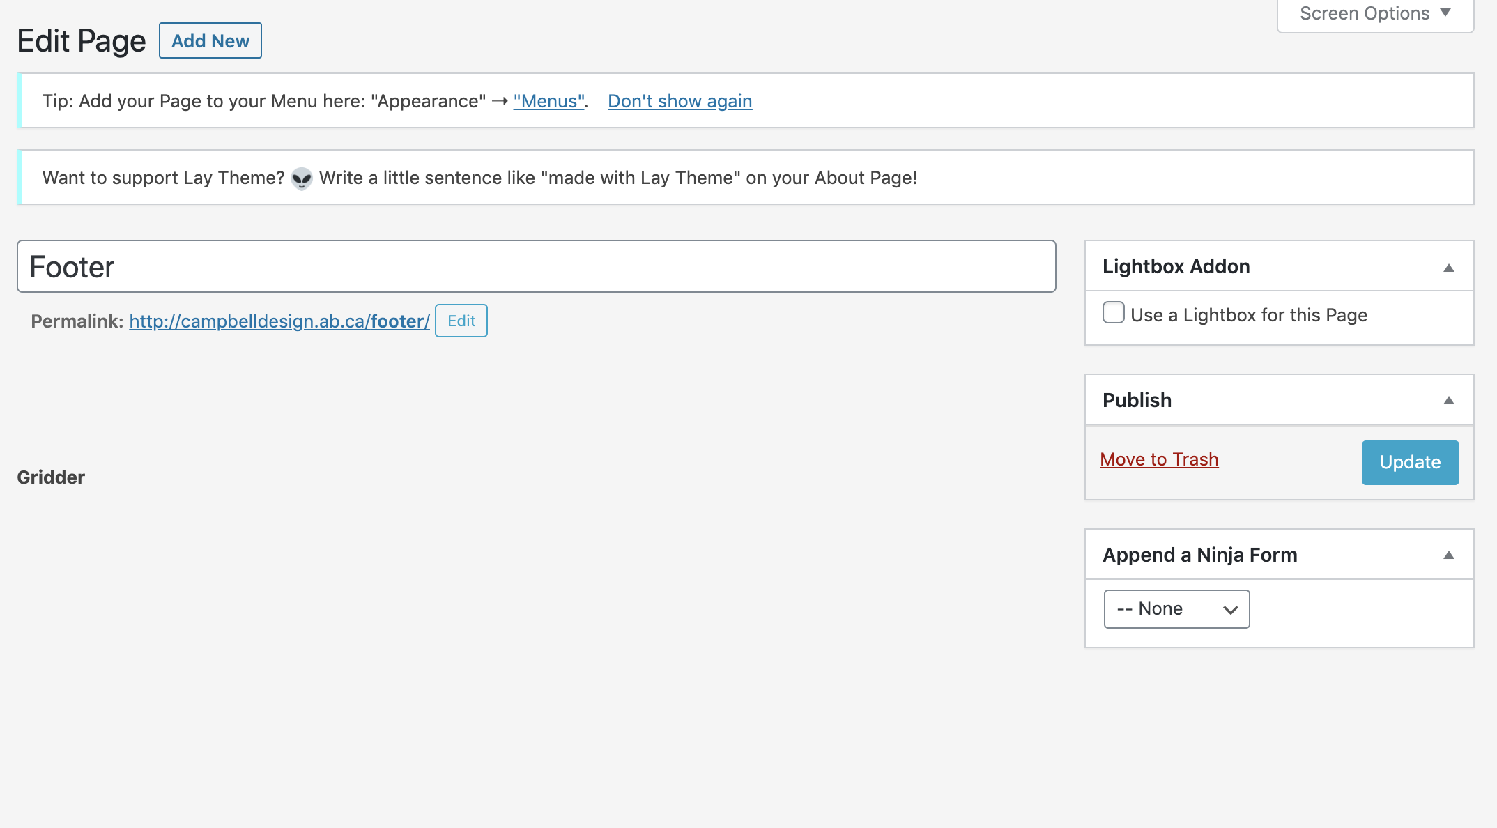Open the "Menus" link in the tip
Image resolution: width=1497 pixels, height=828 pixels.
pos(549,101)
